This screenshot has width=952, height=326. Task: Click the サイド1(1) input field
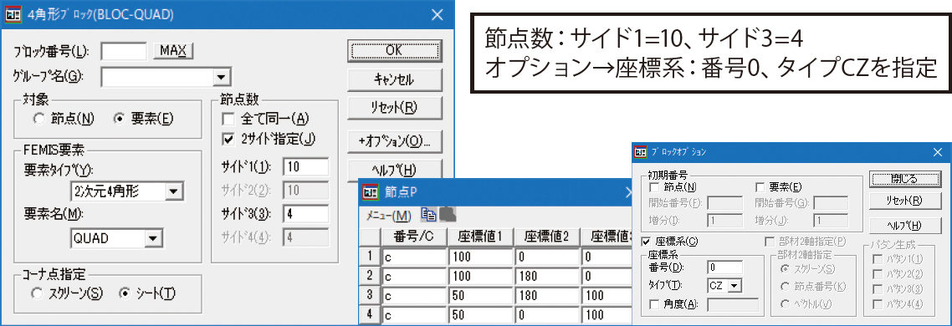(x=306, y=166)
